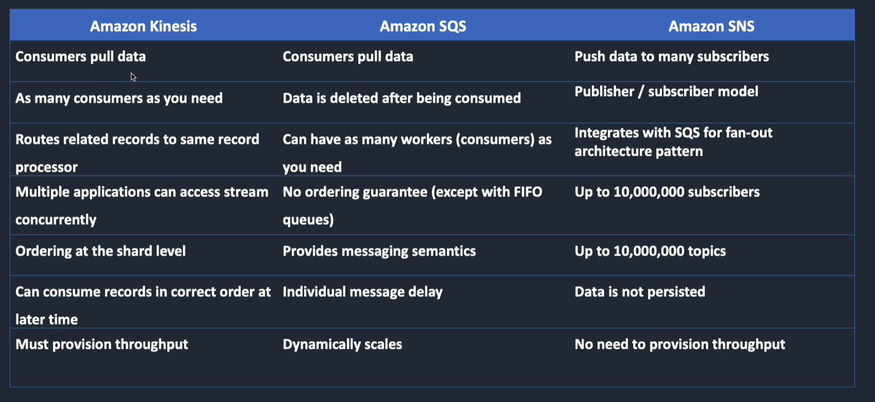Select the "Push data to many subscribers" cell
This screenshot has height=402, width=875.
coord(671,56)
